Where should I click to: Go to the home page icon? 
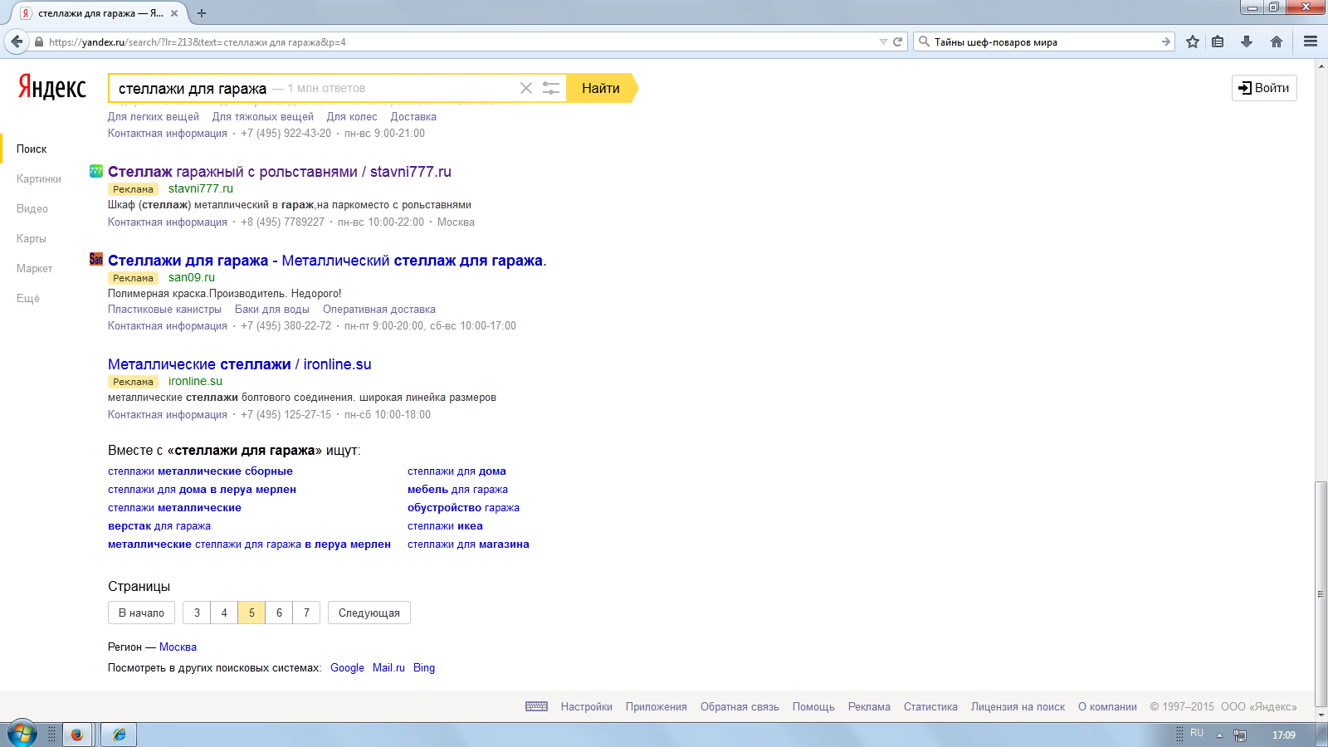click(1277, 41)
